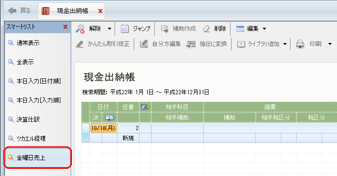The width and height of the screenshot is (337, 176).
Task: Click the 自分方編集 icon
Action: (x=144, y=44)
